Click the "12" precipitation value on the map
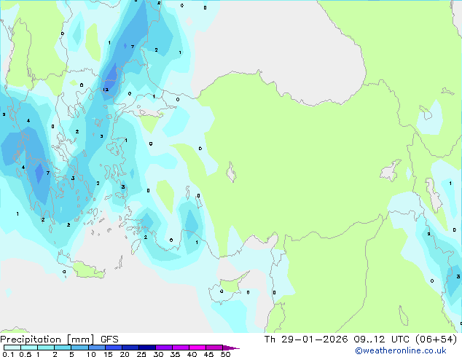Screen dimensions: 462x357 click(x=106, y=90)
